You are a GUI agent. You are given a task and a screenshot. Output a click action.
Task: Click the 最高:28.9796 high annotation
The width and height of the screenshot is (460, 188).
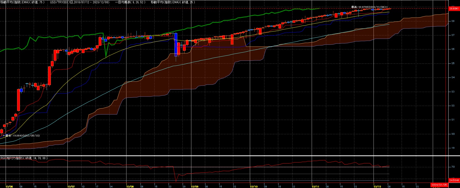coord(370,7)
